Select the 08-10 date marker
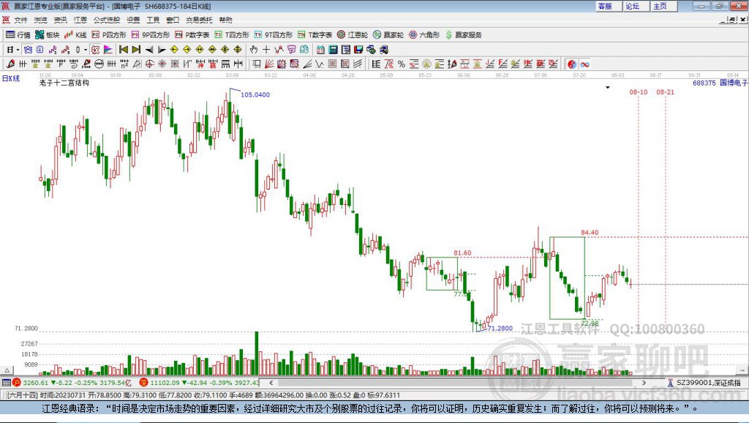 click(x=638, y=91)
